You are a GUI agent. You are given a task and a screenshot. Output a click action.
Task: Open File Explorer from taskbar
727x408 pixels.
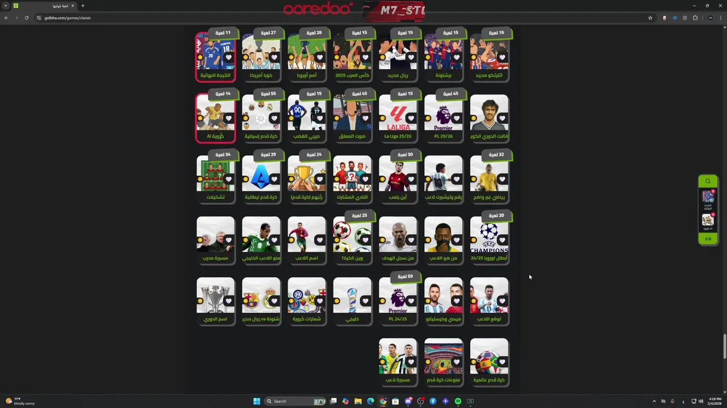(x=358, y=401)
